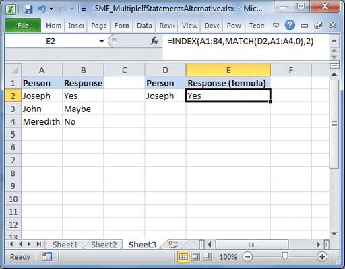Undo the last action

pos(42,9)
